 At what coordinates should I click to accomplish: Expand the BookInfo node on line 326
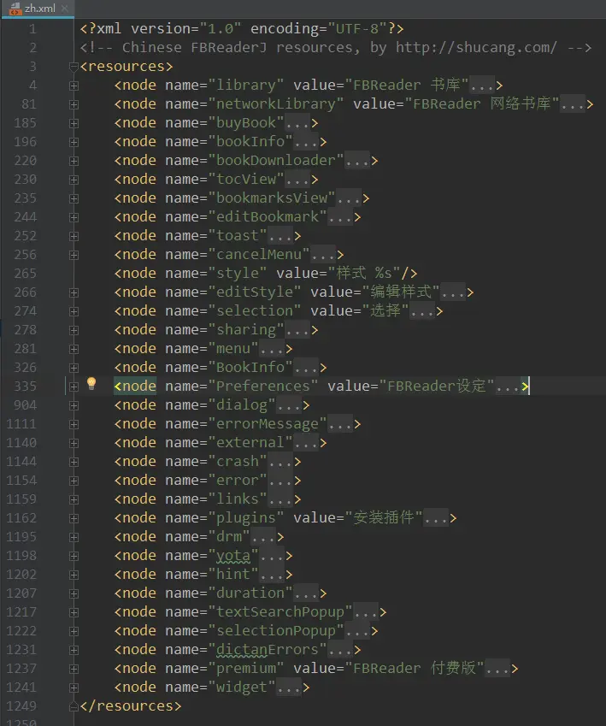(74, 368)
